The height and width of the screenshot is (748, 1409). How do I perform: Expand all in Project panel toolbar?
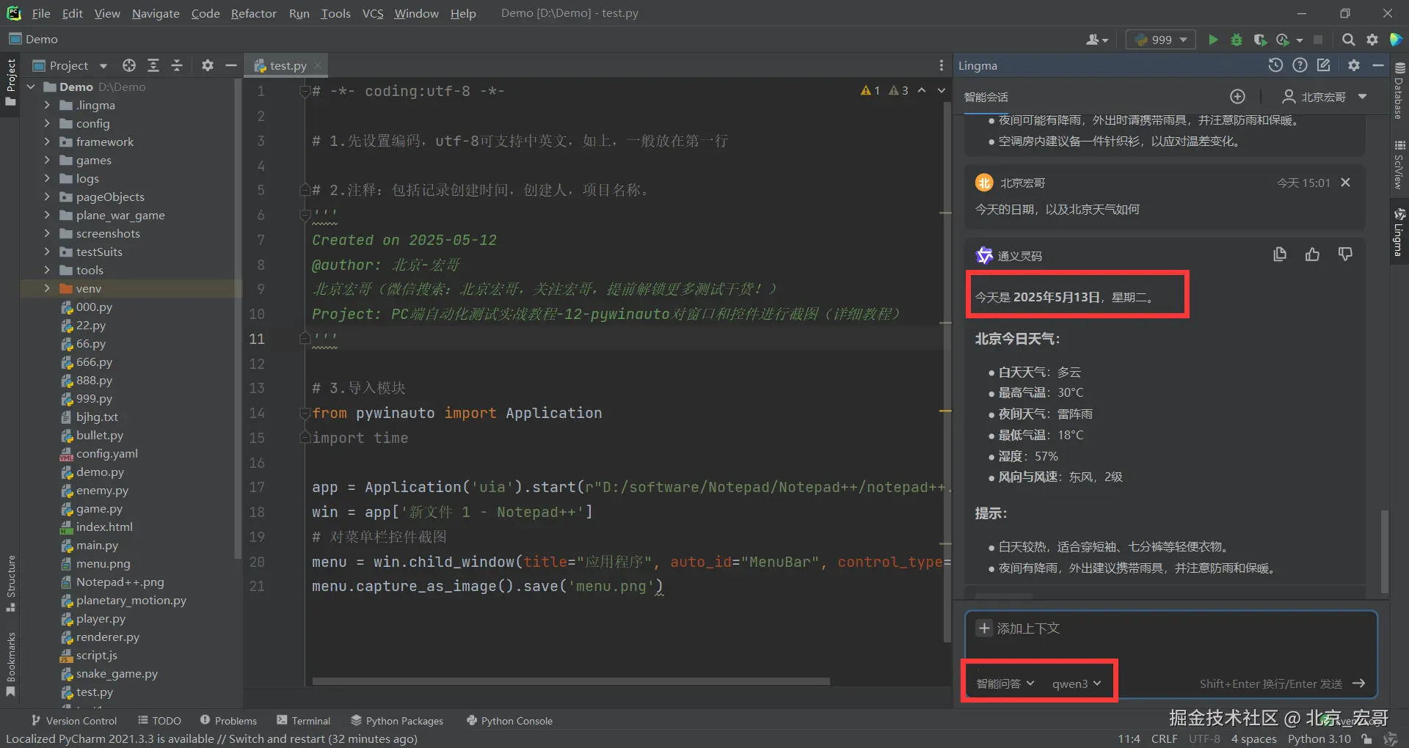point(153,65)
